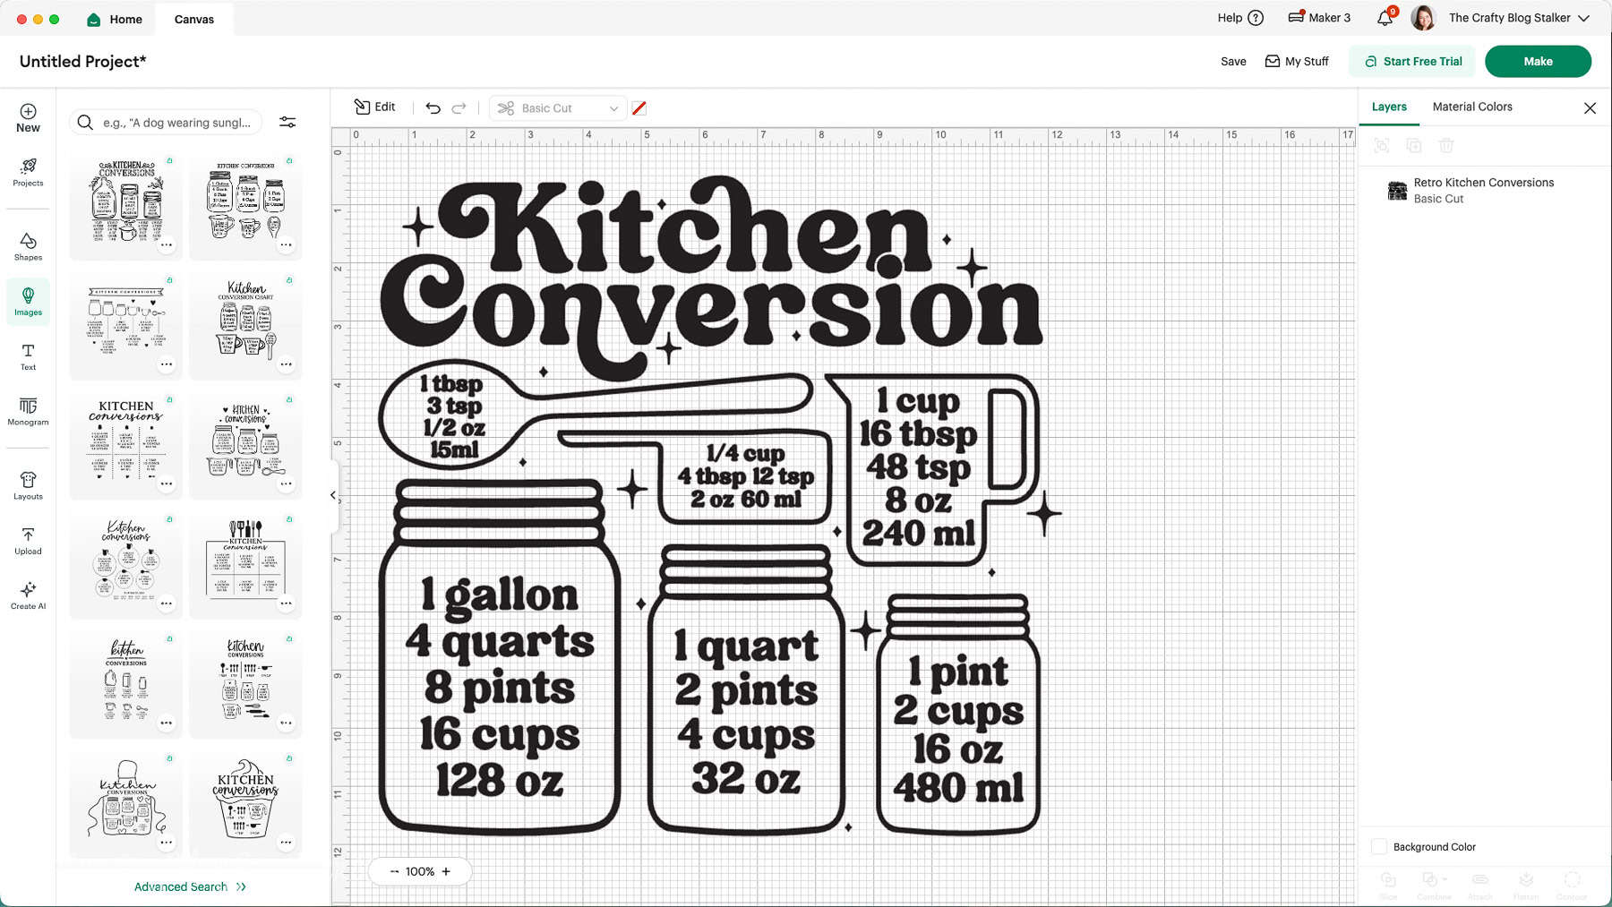Open the Text tool
This screenshot has width=1612, height=907.
point(28,355)
